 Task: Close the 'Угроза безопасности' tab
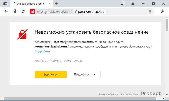click(x=50, y=4)
